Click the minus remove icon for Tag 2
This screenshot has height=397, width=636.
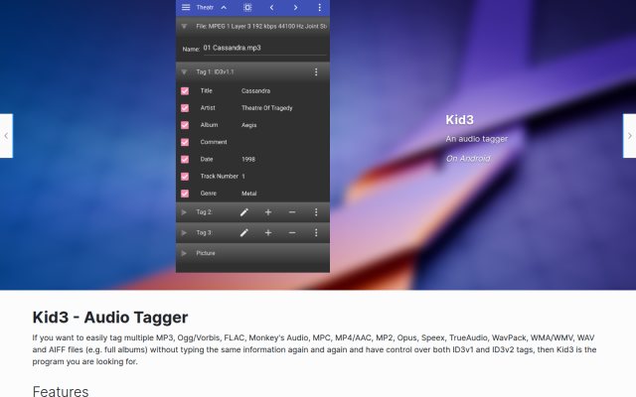click(292, 212)
